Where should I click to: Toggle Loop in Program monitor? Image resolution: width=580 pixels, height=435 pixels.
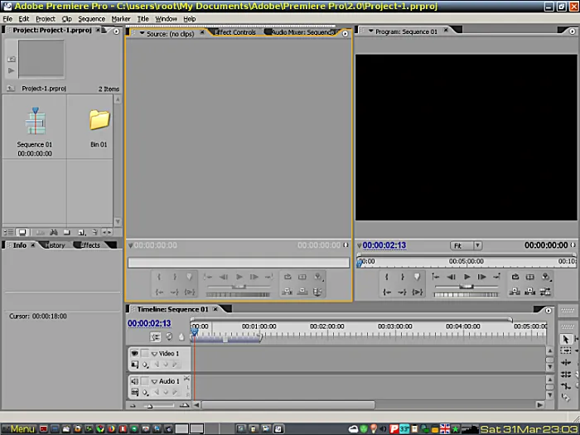pyautogui.click(x=515, y=277)
